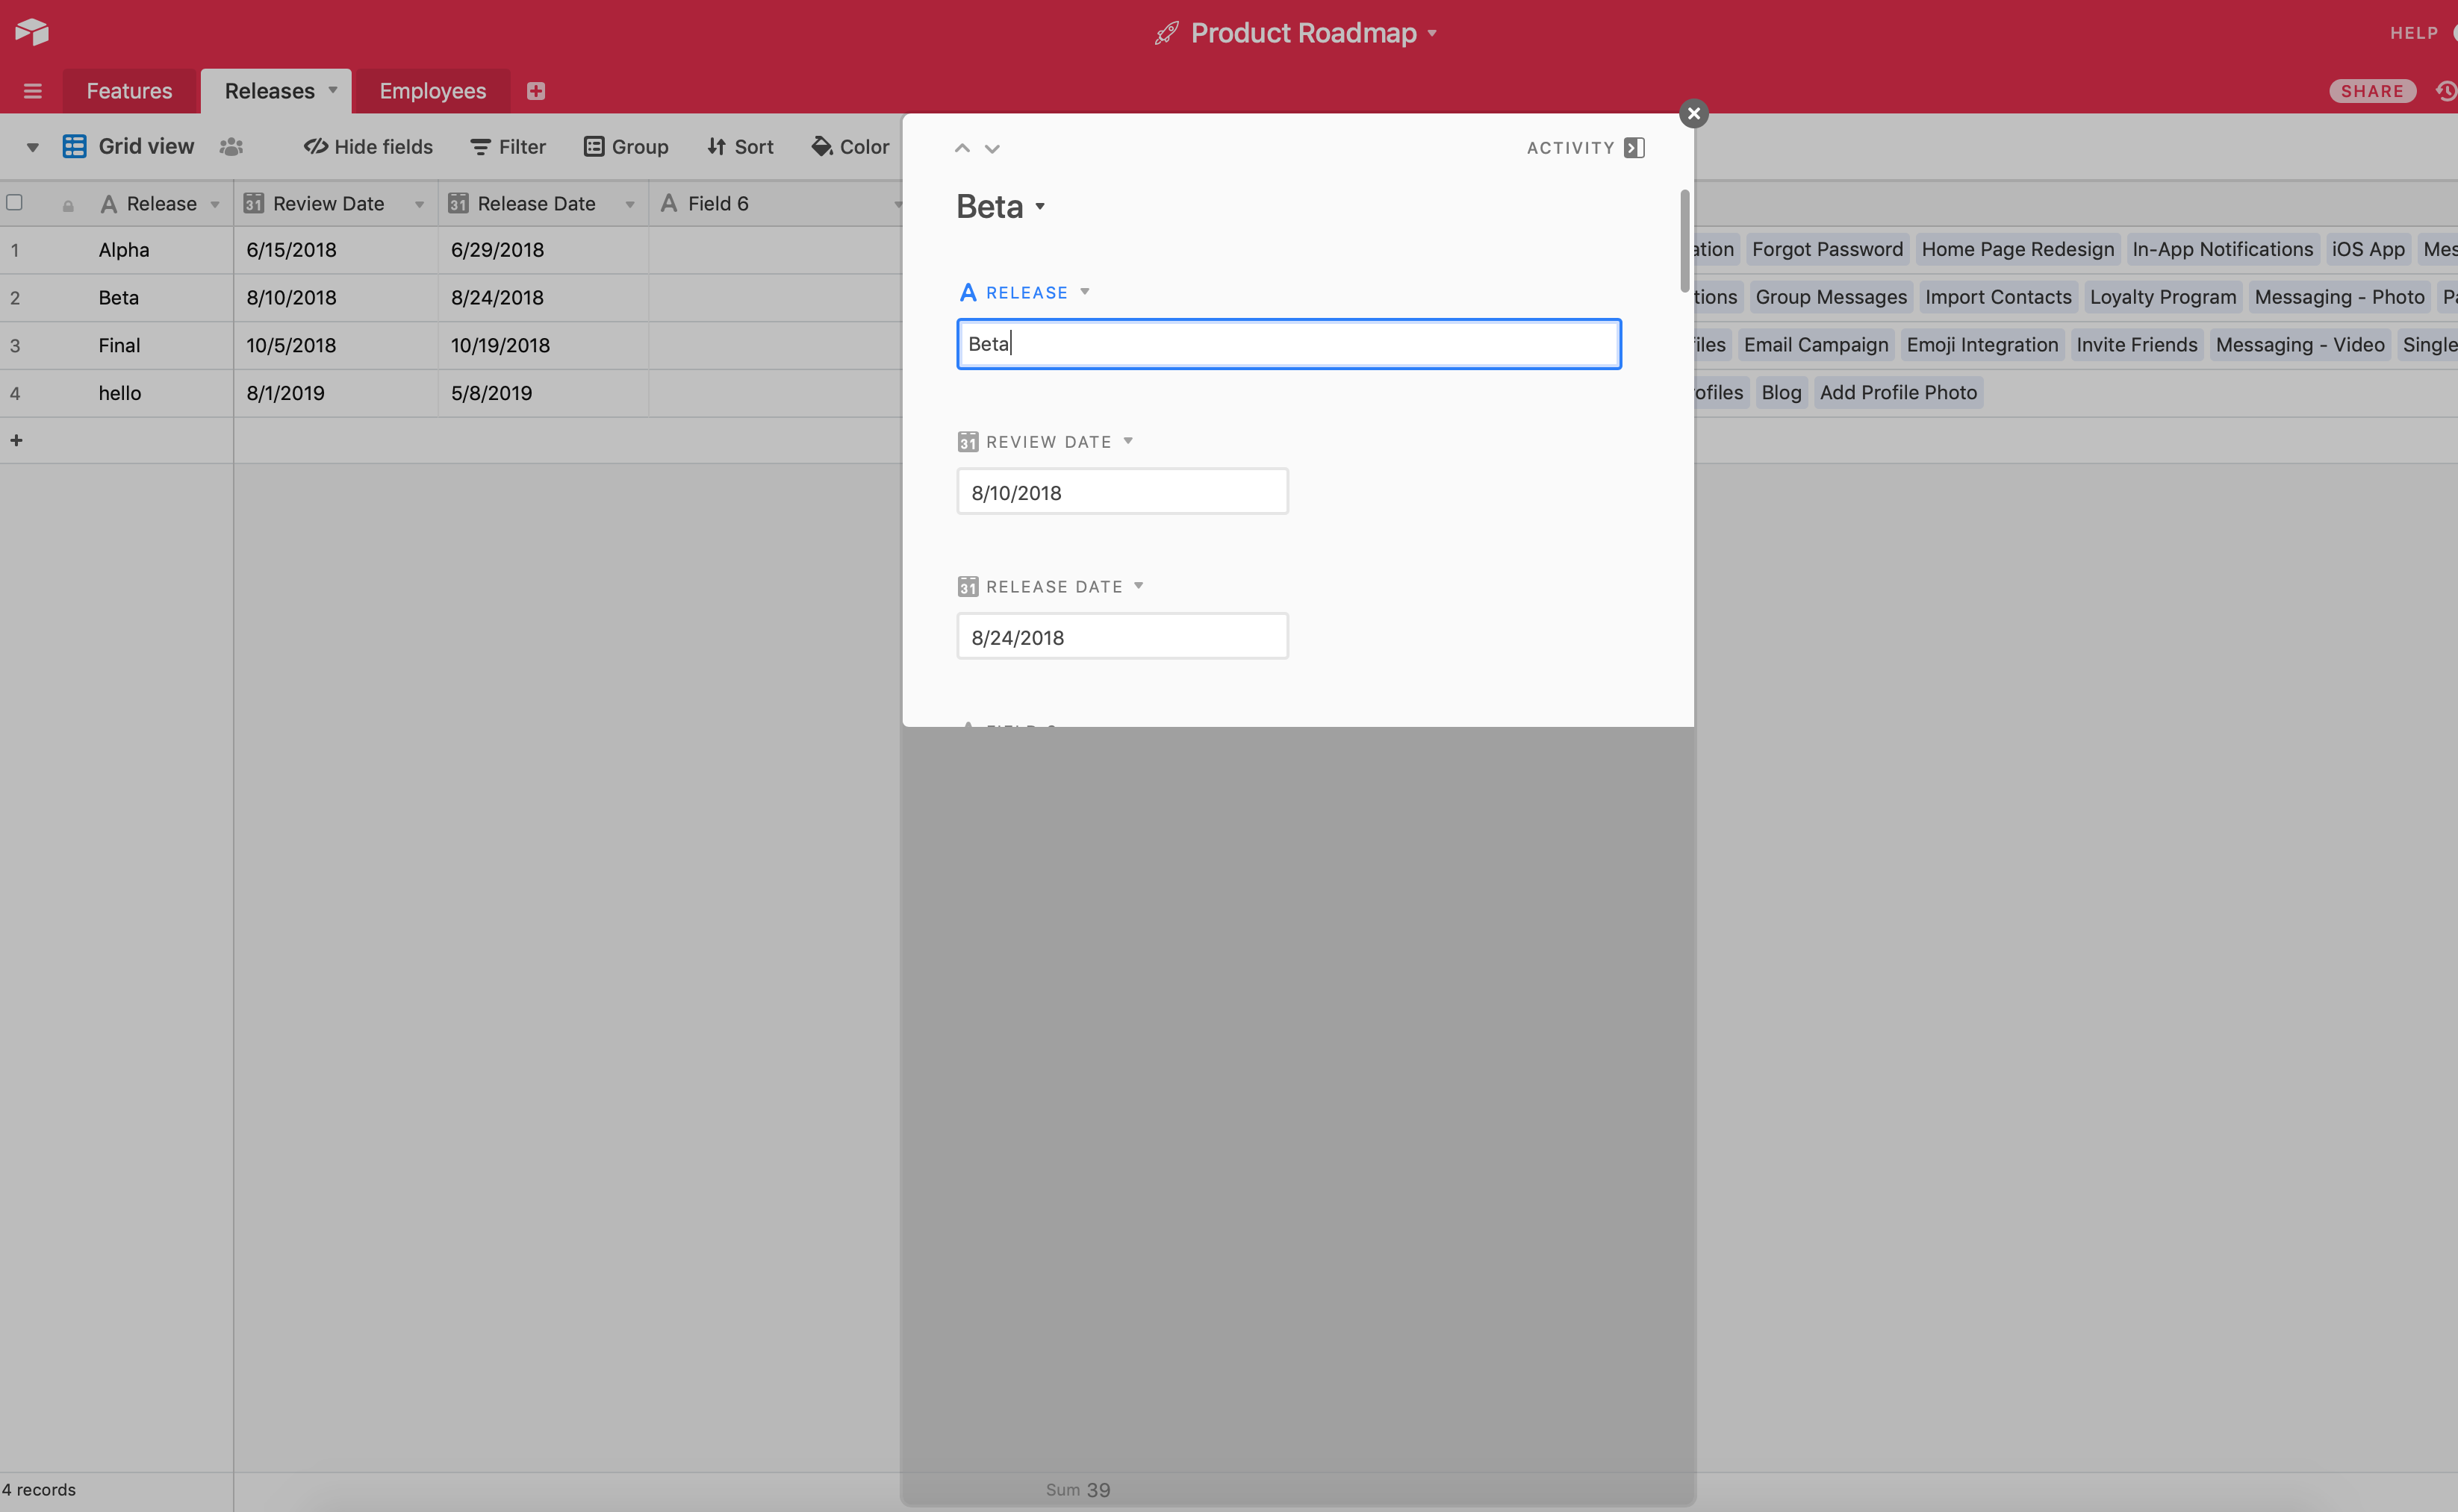
Task: Click the collaborators people icon
Action: (231, 146)
